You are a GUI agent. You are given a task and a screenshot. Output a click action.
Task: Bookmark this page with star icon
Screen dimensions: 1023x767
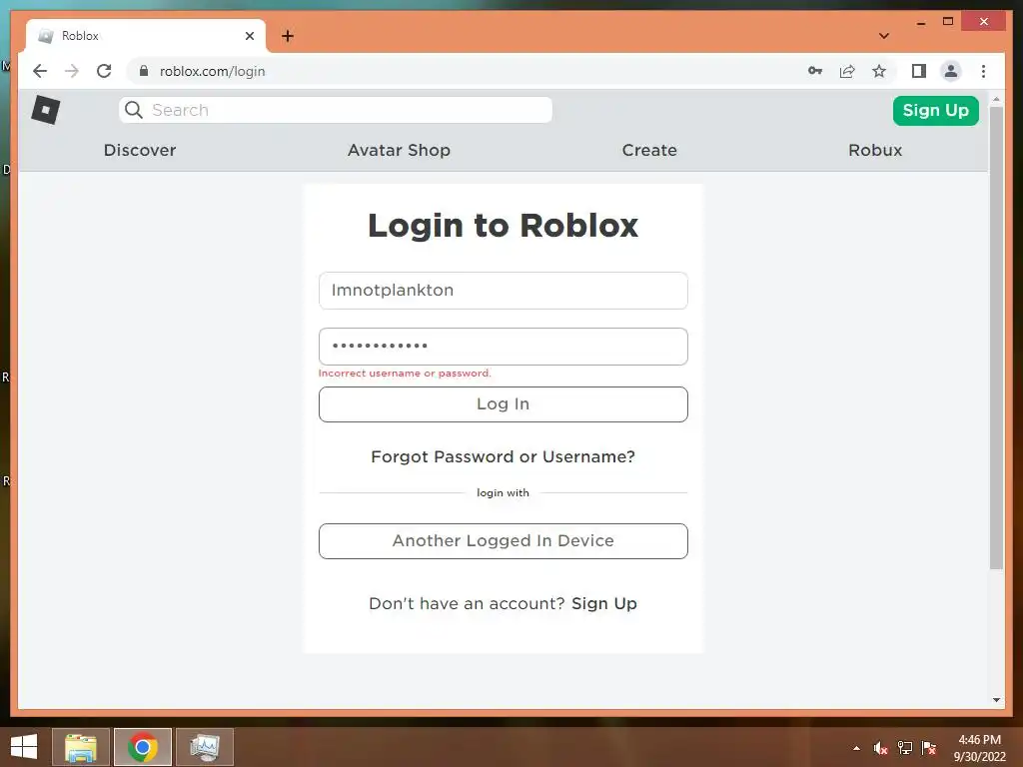[879, 71]
